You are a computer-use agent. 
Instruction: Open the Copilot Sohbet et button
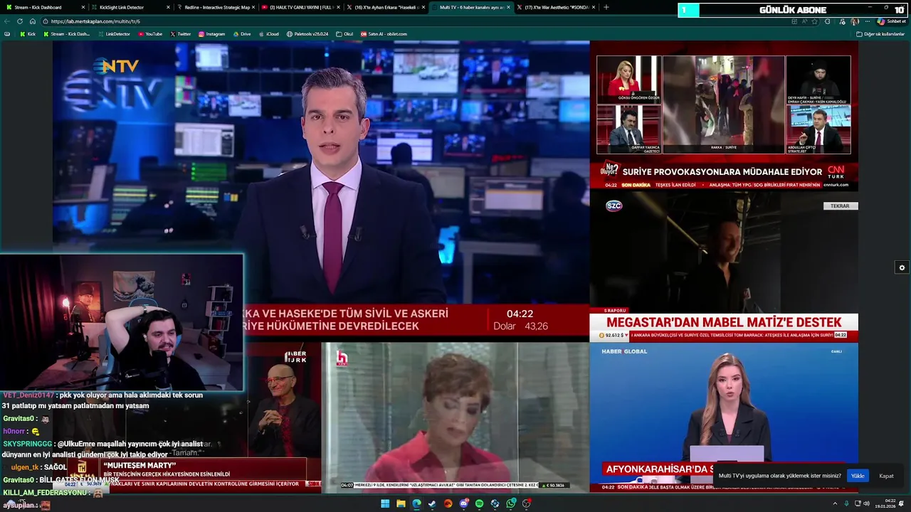(x=891, y=21)
